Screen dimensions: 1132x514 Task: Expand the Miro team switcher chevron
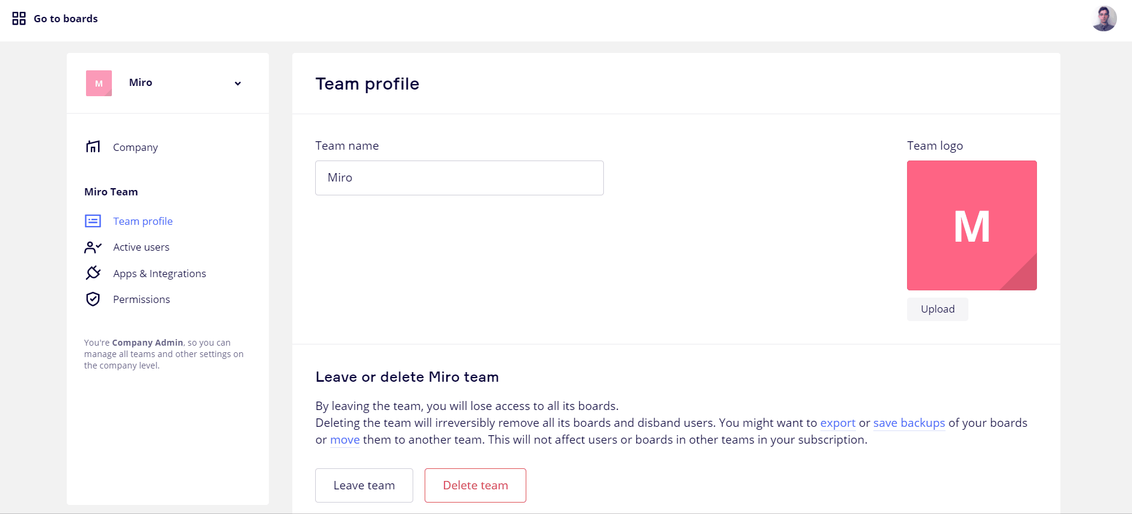[x=238, y=84]
